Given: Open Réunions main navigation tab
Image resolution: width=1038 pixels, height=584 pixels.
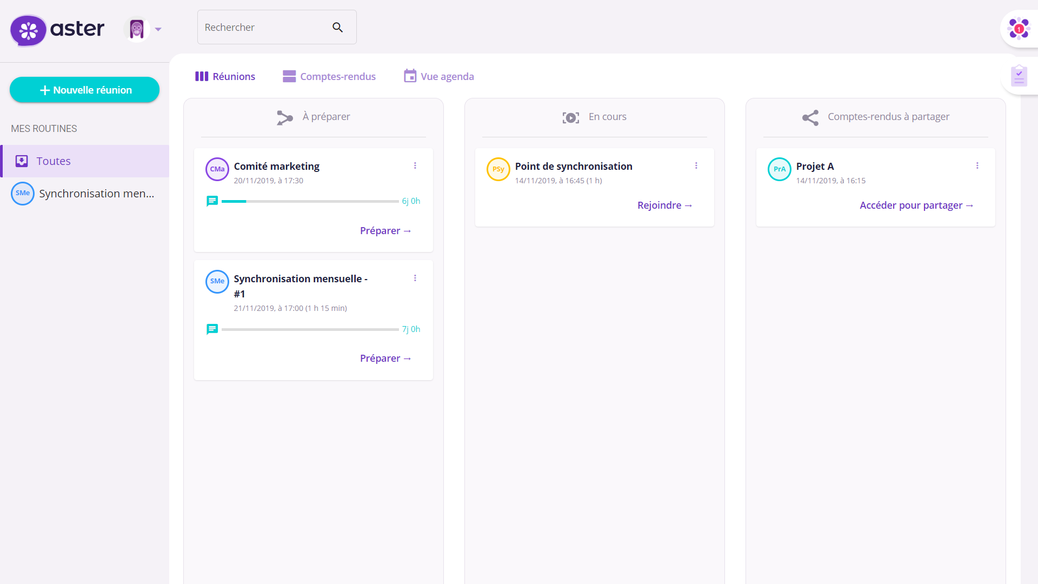Looking at the screenshot, I should 224,76.
